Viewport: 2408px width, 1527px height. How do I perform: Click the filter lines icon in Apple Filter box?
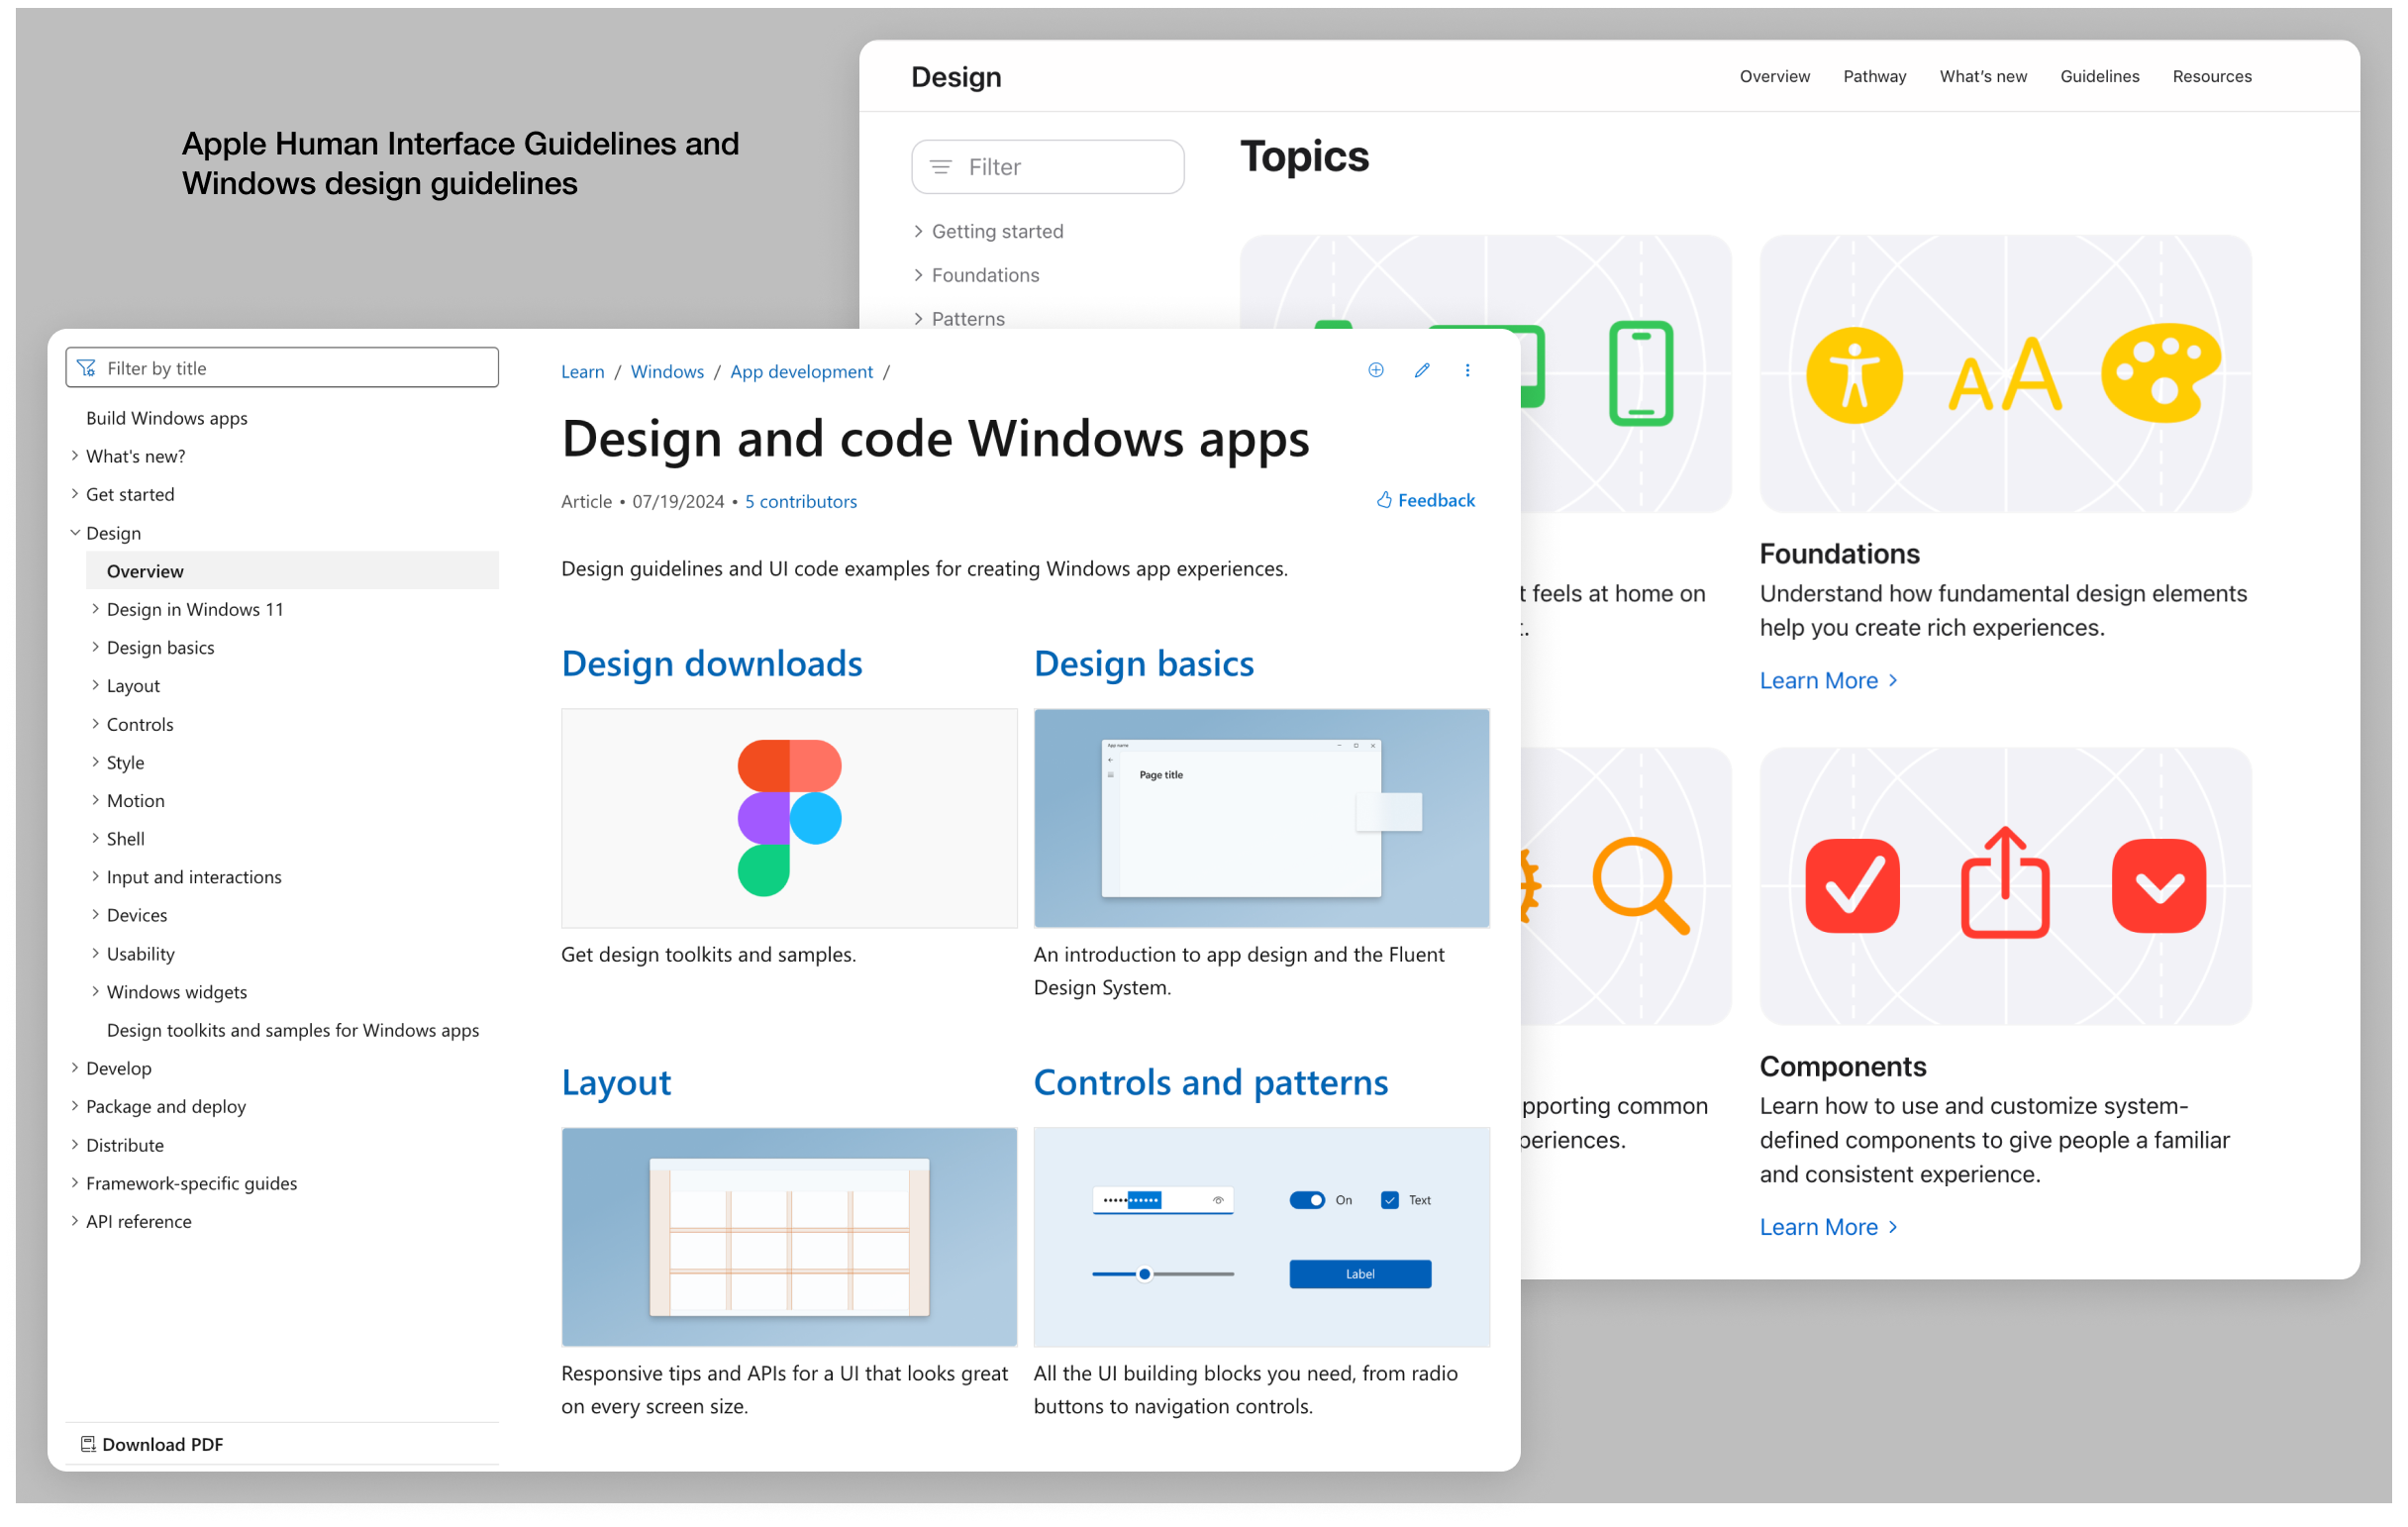point(941,167)
